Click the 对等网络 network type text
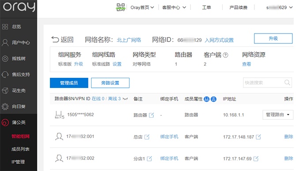The image size is (296, 171). [141, 64]
